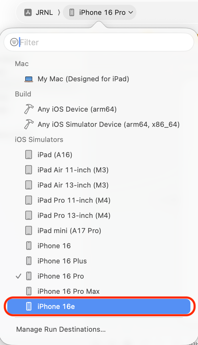Click the JRNL project icon in the breadcrumb
198x345 pixels.
[x=28, y=12]
